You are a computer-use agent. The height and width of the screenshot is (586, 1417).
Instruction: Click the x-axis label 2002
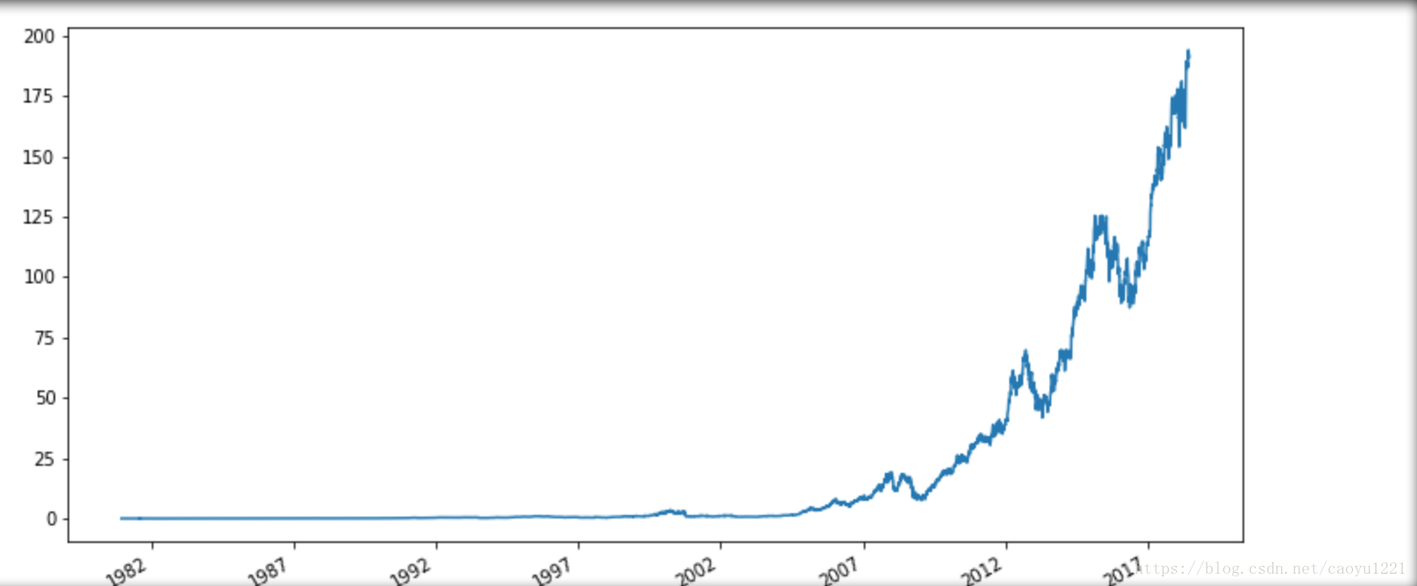(695, 571)
